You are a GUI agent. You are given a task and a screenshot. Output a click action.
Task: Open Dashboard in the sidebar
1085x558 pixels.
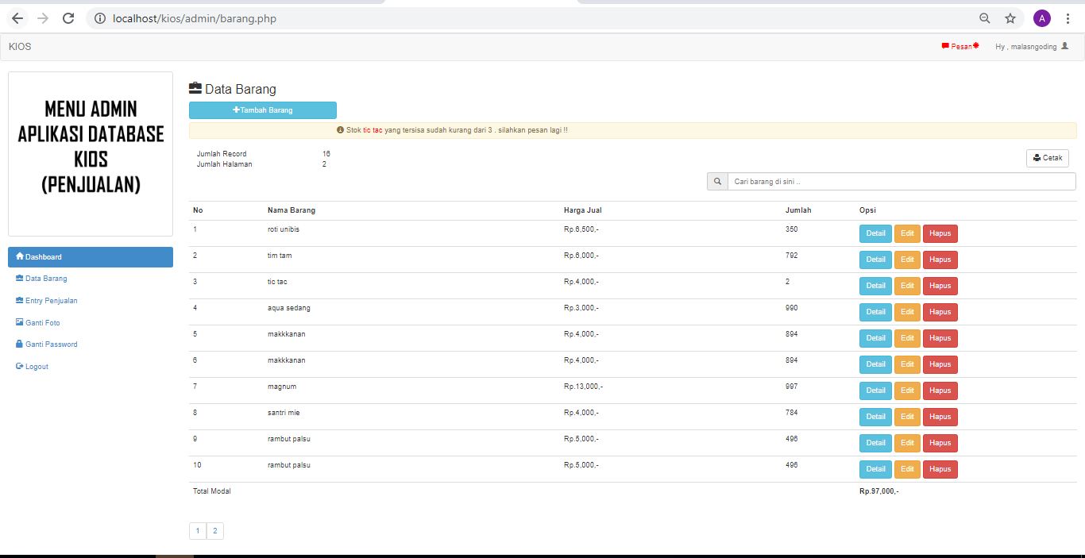[x=90, y=257]
